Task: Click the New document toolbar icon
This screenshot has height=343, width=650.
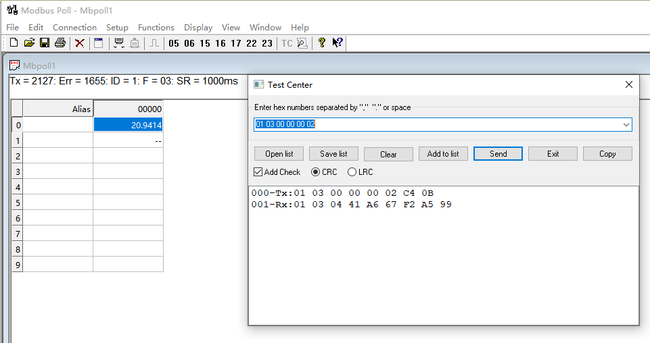Action: click(14, 43)
